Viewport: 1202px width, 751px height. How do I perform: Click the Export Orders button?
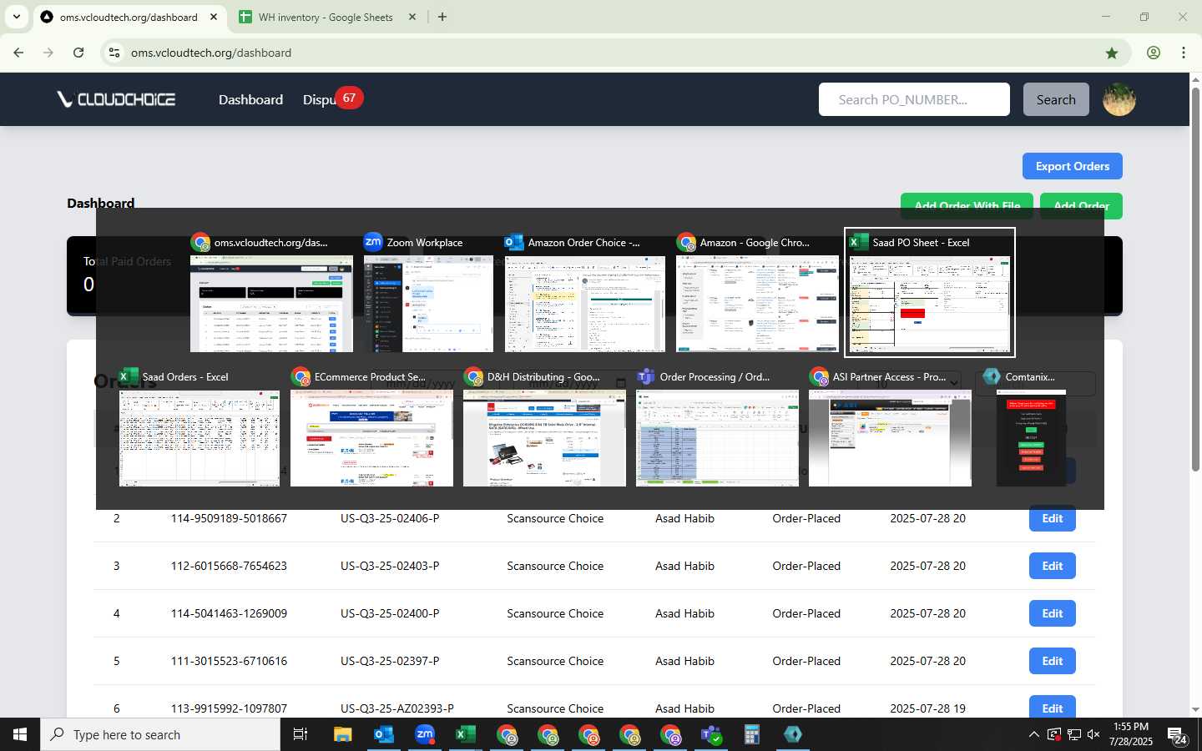pyautogui.click(x=1072, y=166)
